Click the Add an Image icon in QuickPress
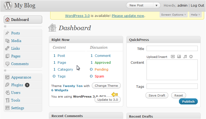Viewport: 206px width, 119px height. point(173,57)
